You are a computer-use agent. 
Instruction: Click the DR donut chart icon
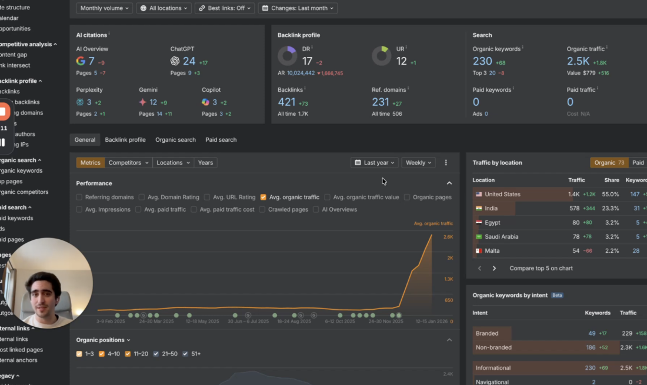[x=287, y=56]
